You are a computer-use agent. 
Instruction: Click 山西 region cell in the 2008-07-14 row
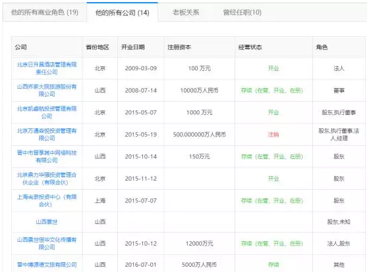tap(100, 91)
